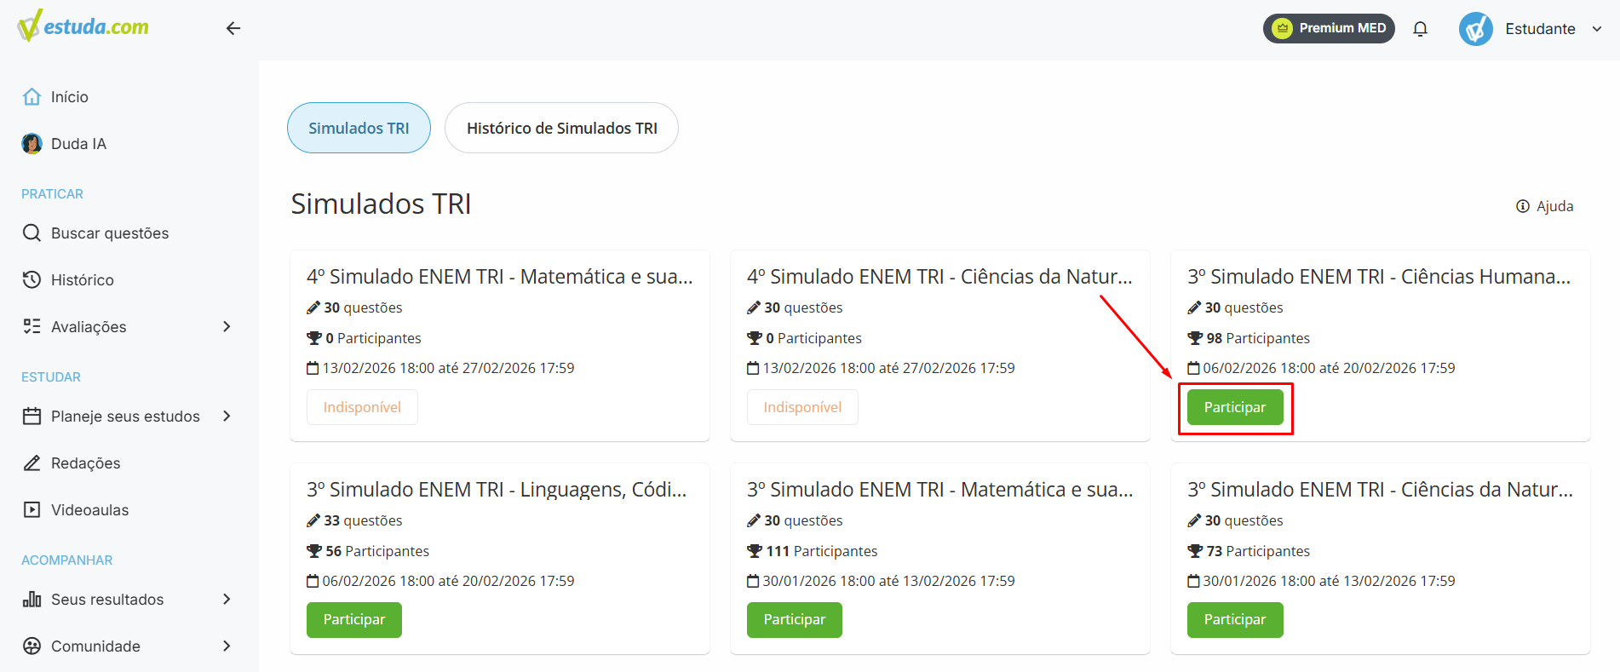Expand the Avaliações submenu chevron
The width and height of the screenshot is (1620, 672).
point(227,326)
